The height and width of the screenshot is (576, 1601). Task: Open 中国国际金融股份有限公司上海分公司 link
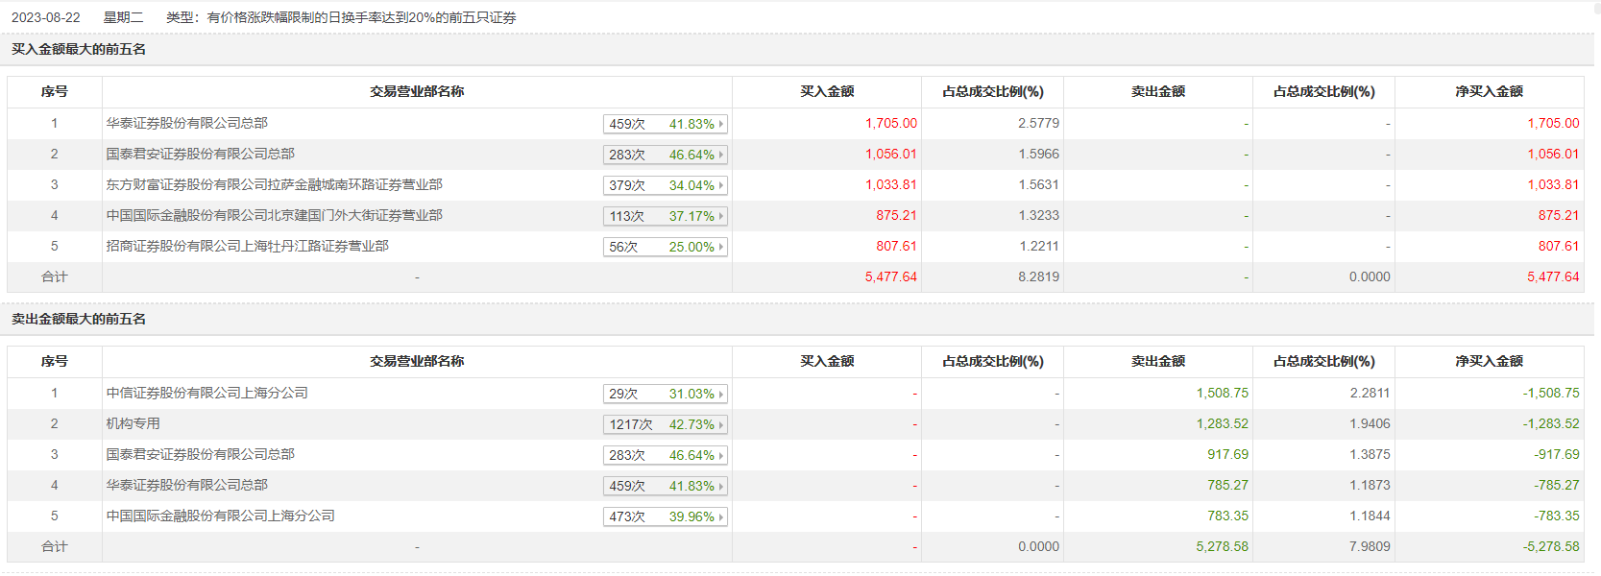click(x=220, y=516)
